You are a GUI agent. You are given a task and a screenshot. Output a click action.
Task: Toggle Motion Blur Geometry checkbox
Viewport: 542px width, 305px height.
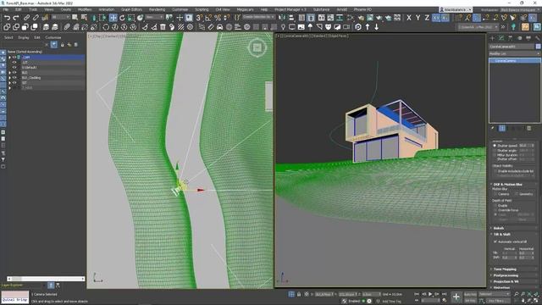point(517,194)
